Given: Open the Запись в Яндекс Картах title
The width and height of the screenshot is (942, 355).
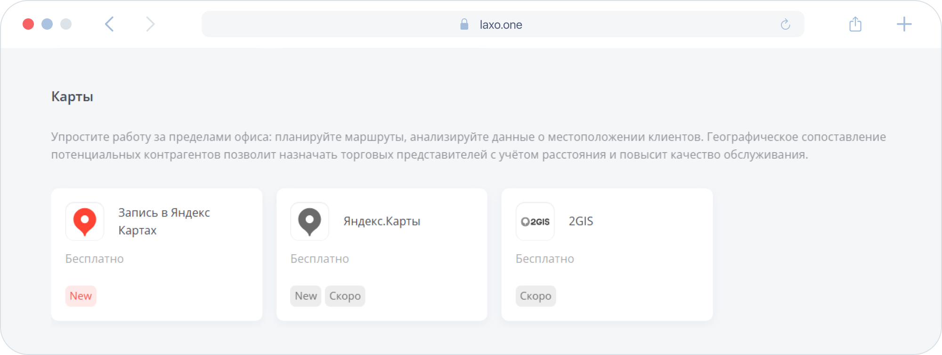Looking at the screenshot, I should 163,221.
